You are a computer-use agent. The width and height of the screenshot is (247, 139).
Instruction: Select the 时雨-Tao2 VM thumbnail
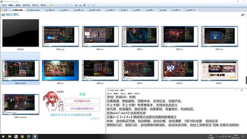point(219,36)
